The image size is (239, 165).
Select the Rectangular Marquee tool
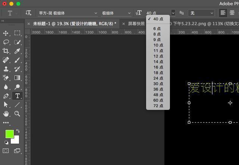tap(17, 33)
